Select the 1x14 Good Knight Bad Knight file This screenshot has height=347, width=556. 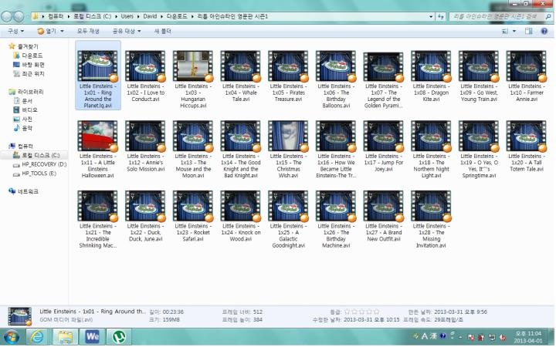[240, 149]
